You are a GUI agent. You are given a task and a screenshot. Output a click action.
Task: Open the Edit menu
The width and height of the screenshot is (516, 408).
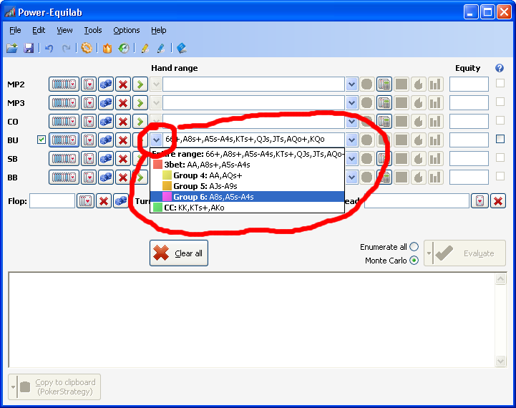(39, 30)
